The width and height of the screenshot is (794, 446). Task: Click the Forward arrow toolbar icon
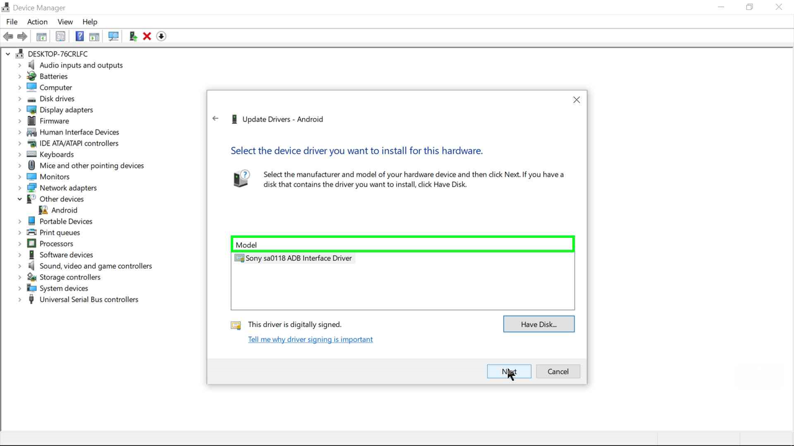tap(22, 37)
